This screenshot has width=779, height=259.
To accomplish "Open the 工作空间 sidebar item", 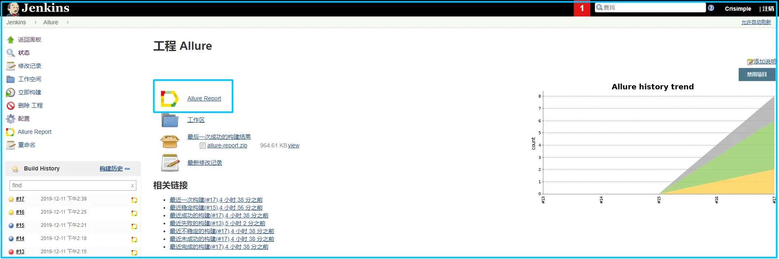I will pyautogui.click(x=30, y=79).
